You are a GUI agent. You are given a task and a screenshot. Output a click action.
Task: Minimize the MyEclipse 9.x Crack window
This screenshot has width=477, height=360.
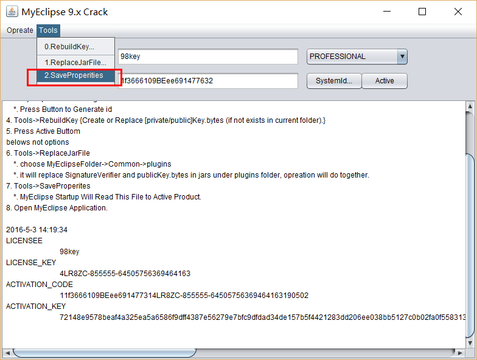[387, 12]
